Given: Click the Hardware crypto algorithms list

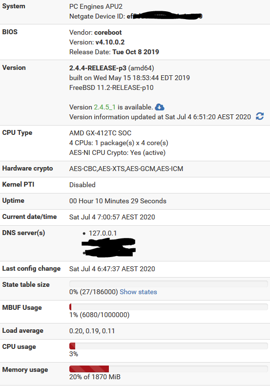Looking at the screenshot, I should tap(126, 169).
